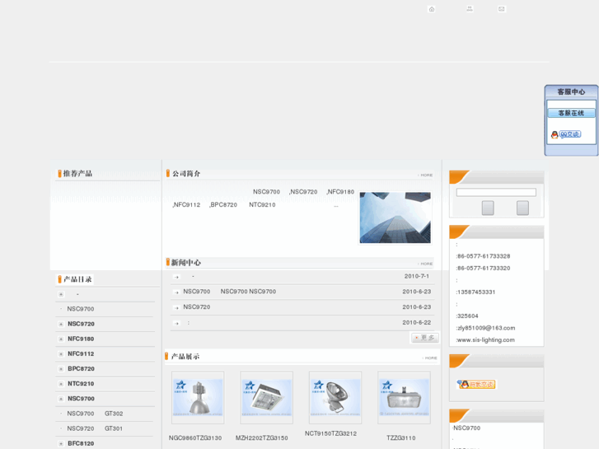This screenshot has height=449, width=599.
Task: Open the MZH2202TZG3150 product thumbnail
Action: click(266, 397)
